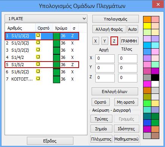
Task: Click the Μη ορατό button
Action: [126, 102]
